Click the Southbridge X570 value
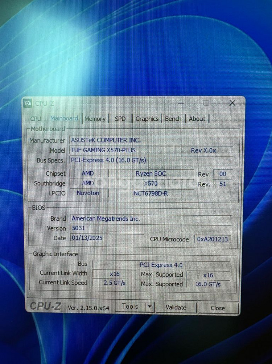 tap(151, 184)
